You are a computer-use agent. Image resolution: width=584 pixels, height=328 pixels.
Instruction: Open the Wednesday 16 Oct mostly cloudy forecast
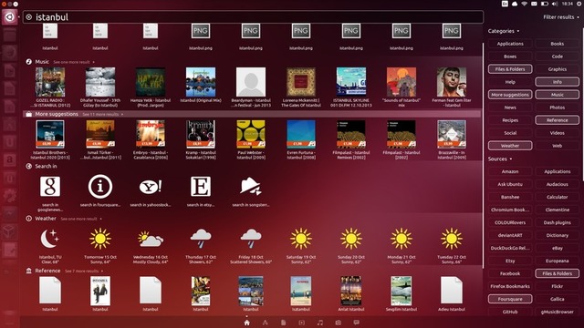click(151, 239)
